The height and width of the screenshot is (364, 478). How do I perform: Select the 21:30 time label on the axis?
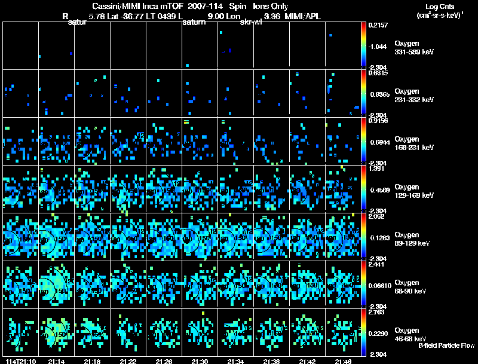coord(200,361)
